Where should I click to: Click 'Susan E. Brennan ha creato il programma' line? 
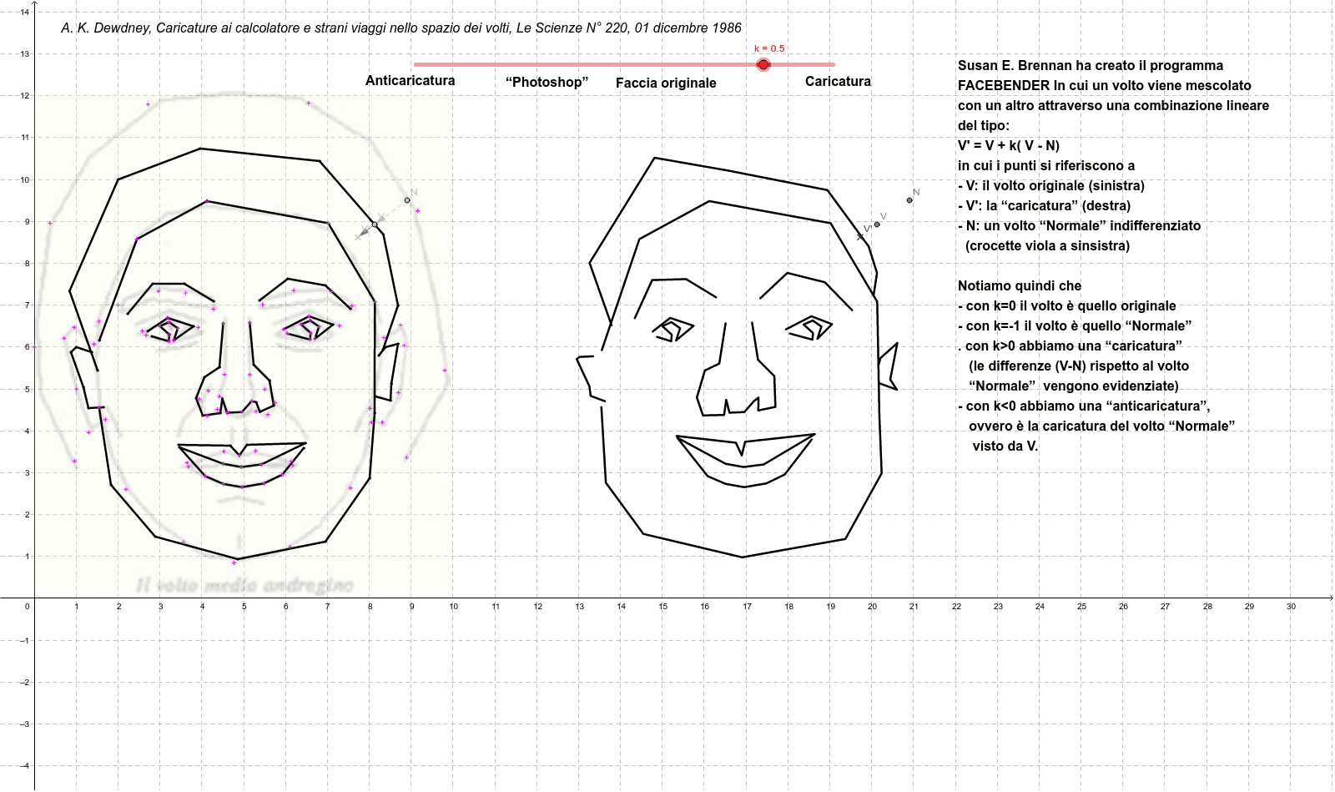[1091, 65]
